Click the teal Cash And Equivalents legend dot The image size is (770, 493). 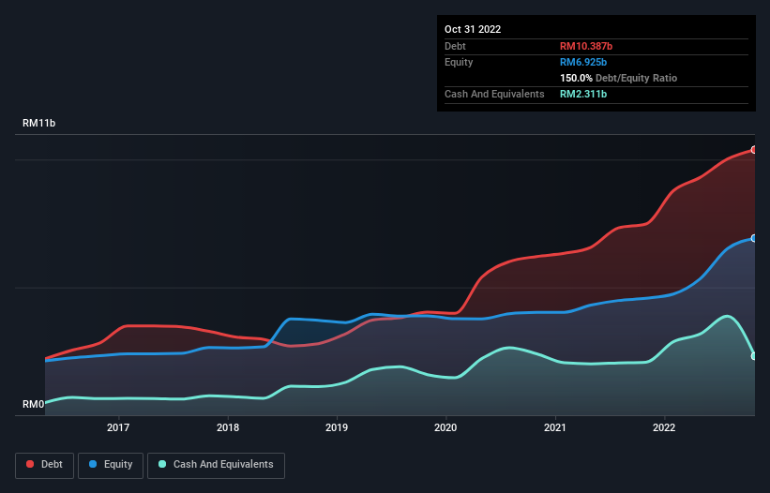pyautogui.click(x=162, y=464)
